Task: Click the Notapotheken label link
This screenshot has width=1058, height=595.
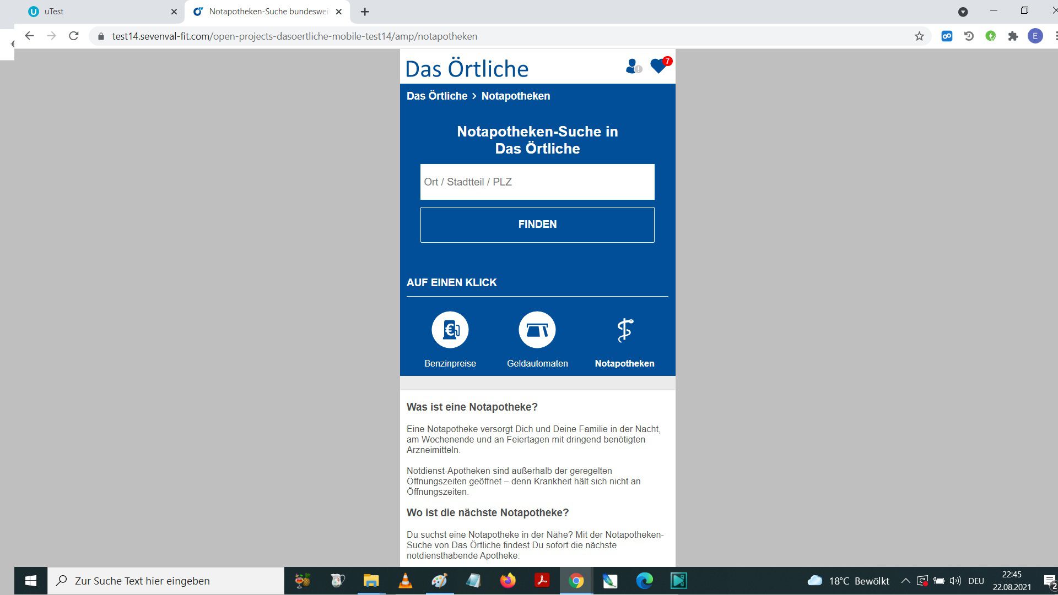Action: point(624,363)
